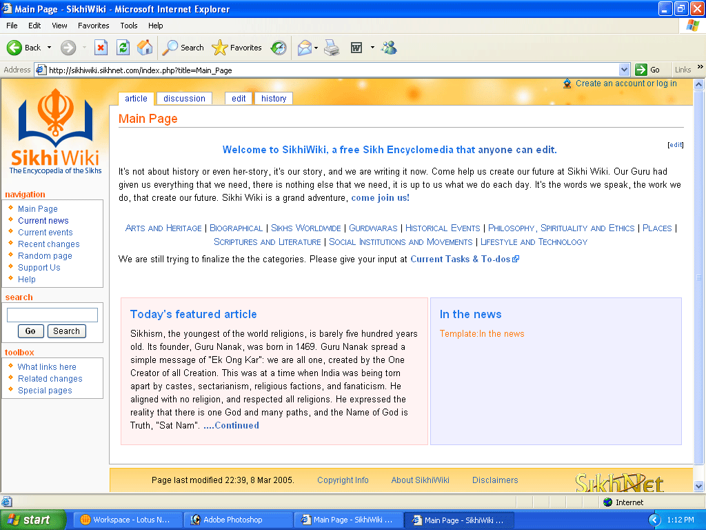Open Search pane magnifier icon

point(170,48)
